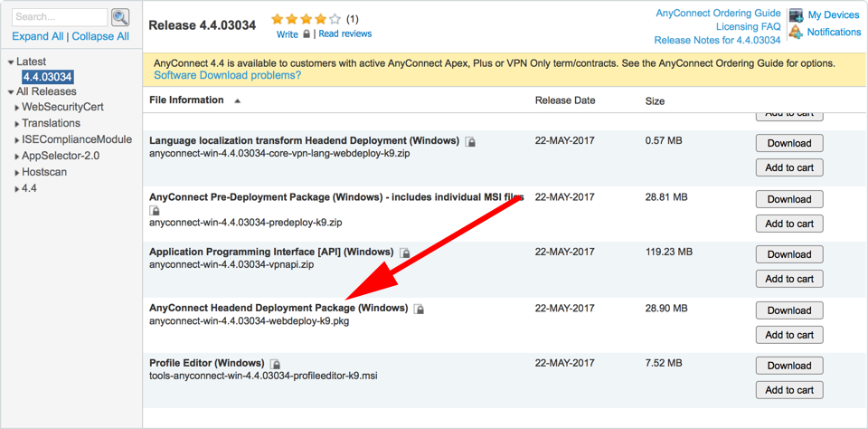This screenshot has width=868, height=429.
Task: Click lock icon beside AnyConnect Headend Deployment Package
Action: [x=419, y=308]
